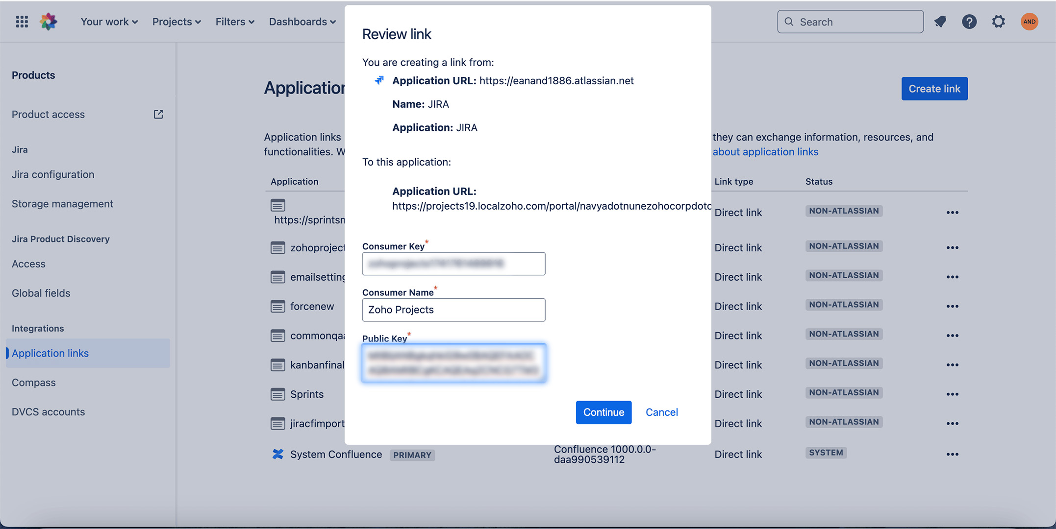Click the Jira logo icon
Screen dimensions: 1056x529
tap(49, 22)
